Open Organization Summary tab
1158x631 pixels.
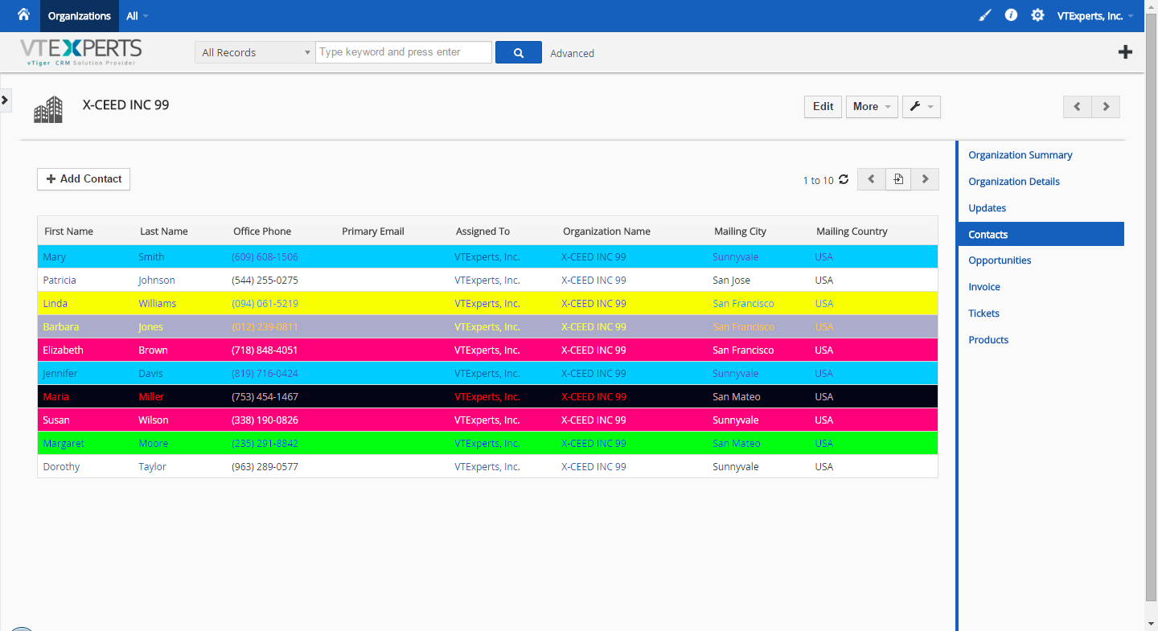click(1020, 155)
